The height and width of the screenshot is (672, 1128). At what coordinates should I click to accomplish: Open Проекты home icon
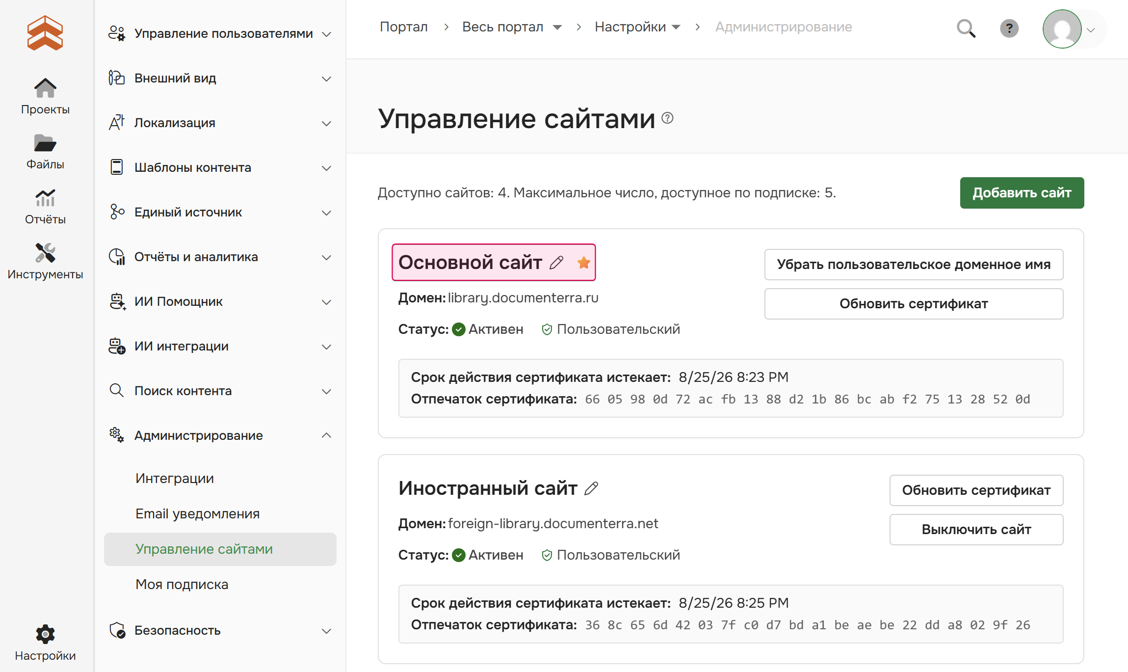coord(45,88)
